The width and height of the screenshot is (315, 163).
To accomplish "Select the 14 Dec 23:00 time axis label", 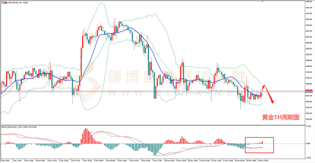I will 263,160.
